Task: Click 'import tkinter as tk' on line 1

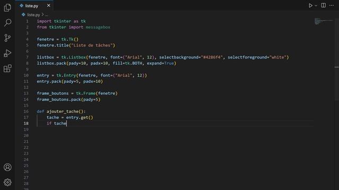Action: [x=61, y=21]
